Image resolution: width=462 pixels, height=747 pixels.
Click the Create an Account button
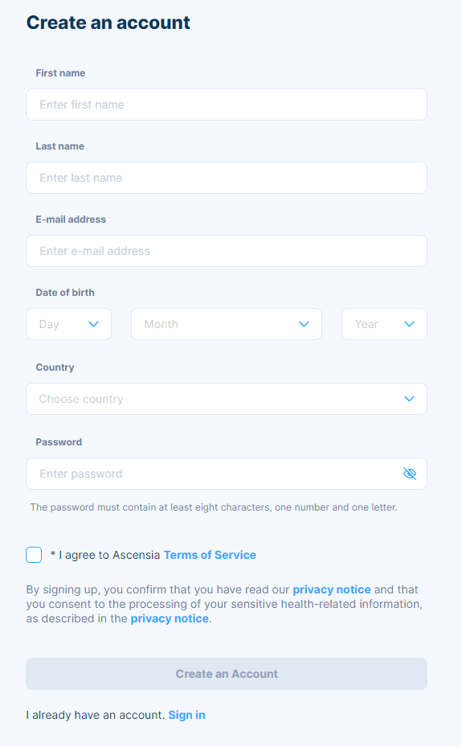pyautogui.click(x=227, y=674)
